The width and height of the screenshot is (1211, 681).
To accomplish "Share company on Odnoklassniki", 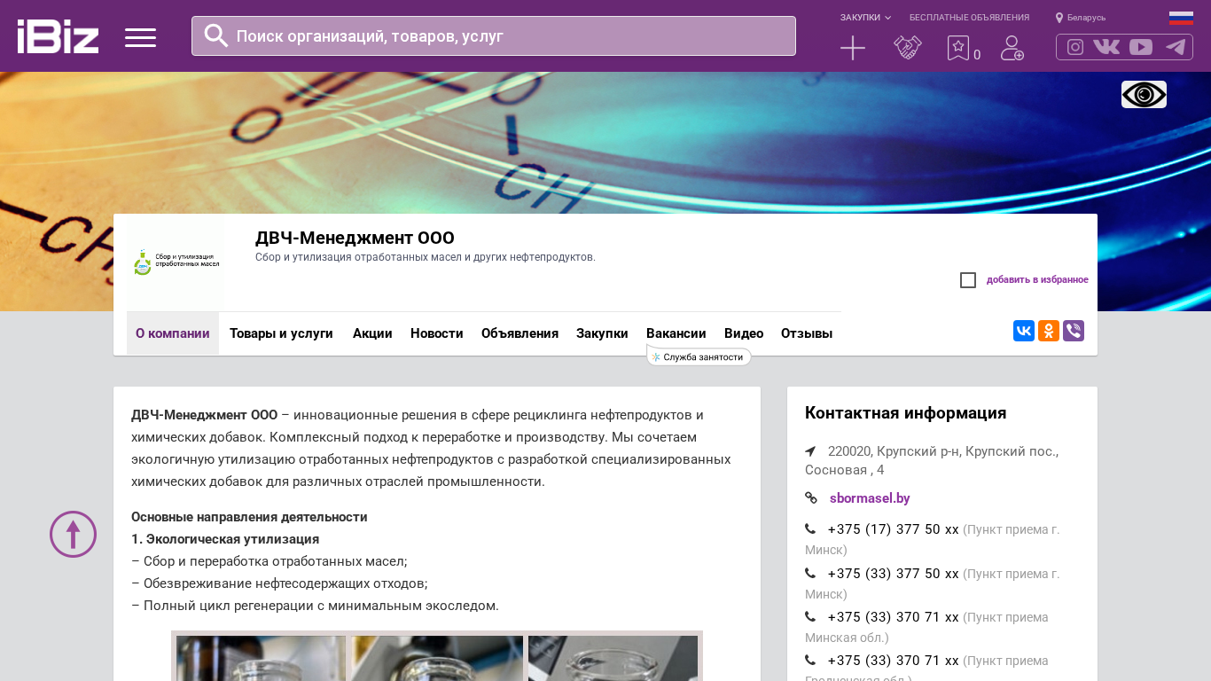I will coord(1049,331).
